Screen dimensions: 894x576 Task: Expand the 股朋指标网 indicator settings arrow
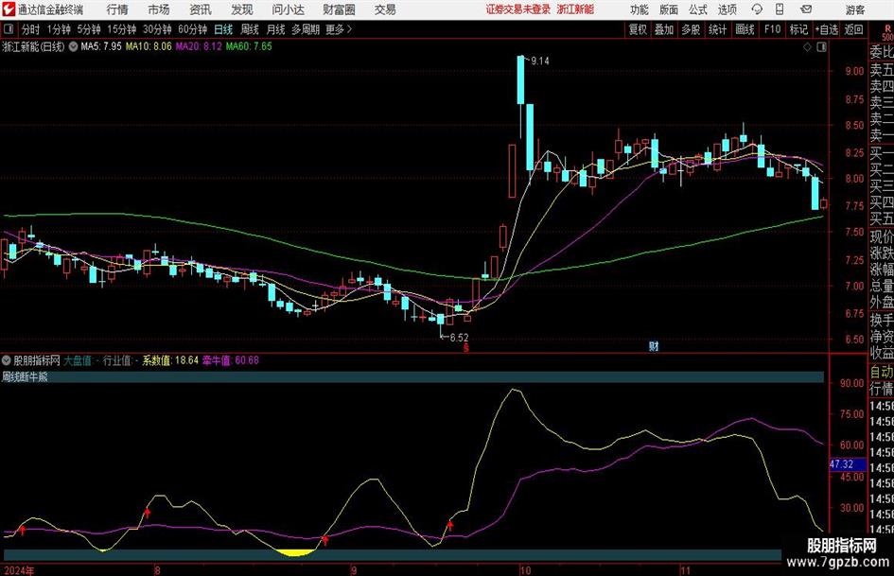[7, 360]
